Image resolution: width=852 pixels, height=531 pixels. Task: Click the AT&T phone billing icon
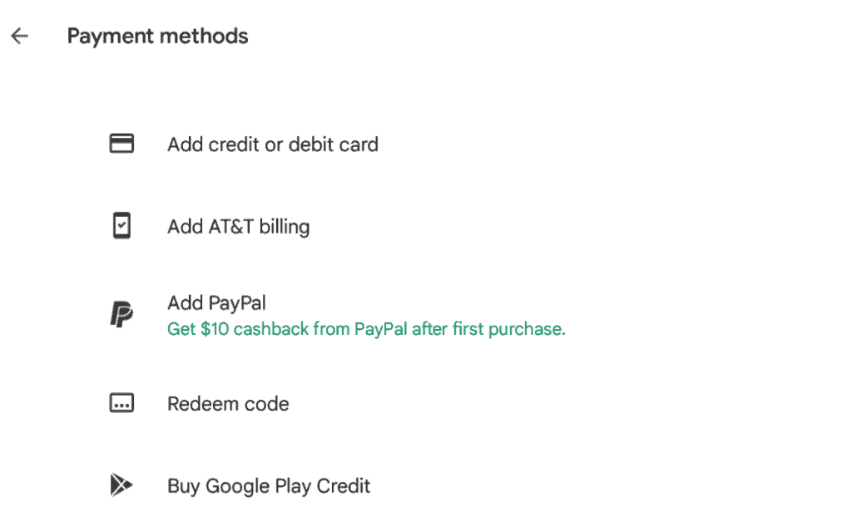122,226
